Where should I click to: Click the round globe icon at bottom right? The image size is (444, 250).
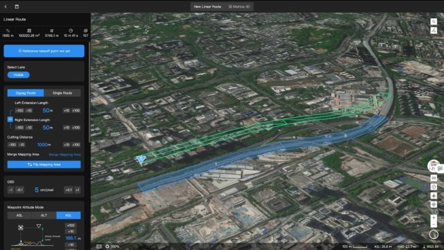coord(434,234)
